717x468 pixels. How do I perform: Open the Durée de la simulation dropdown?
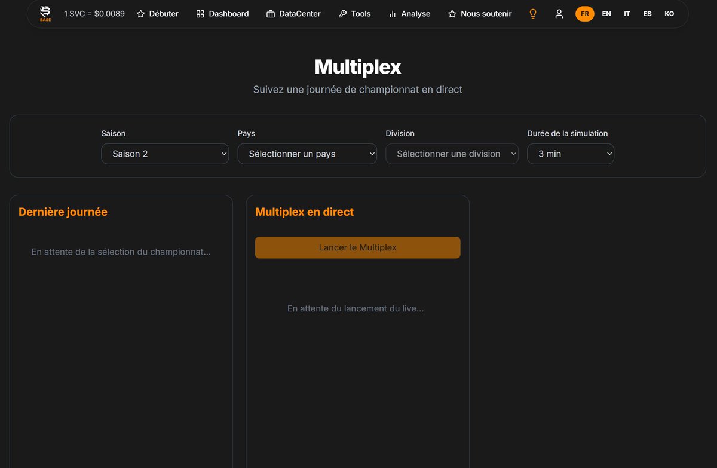click(571, 154)
